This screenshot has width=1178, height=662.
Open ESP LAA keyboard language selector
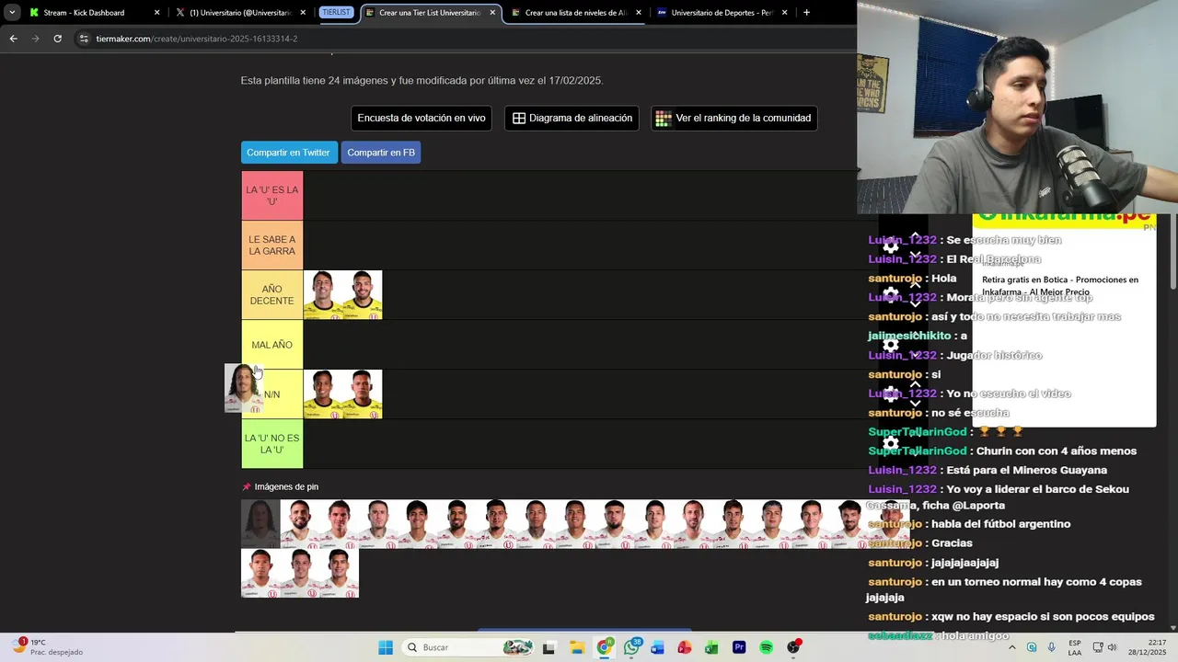(x=1075, y=647)
